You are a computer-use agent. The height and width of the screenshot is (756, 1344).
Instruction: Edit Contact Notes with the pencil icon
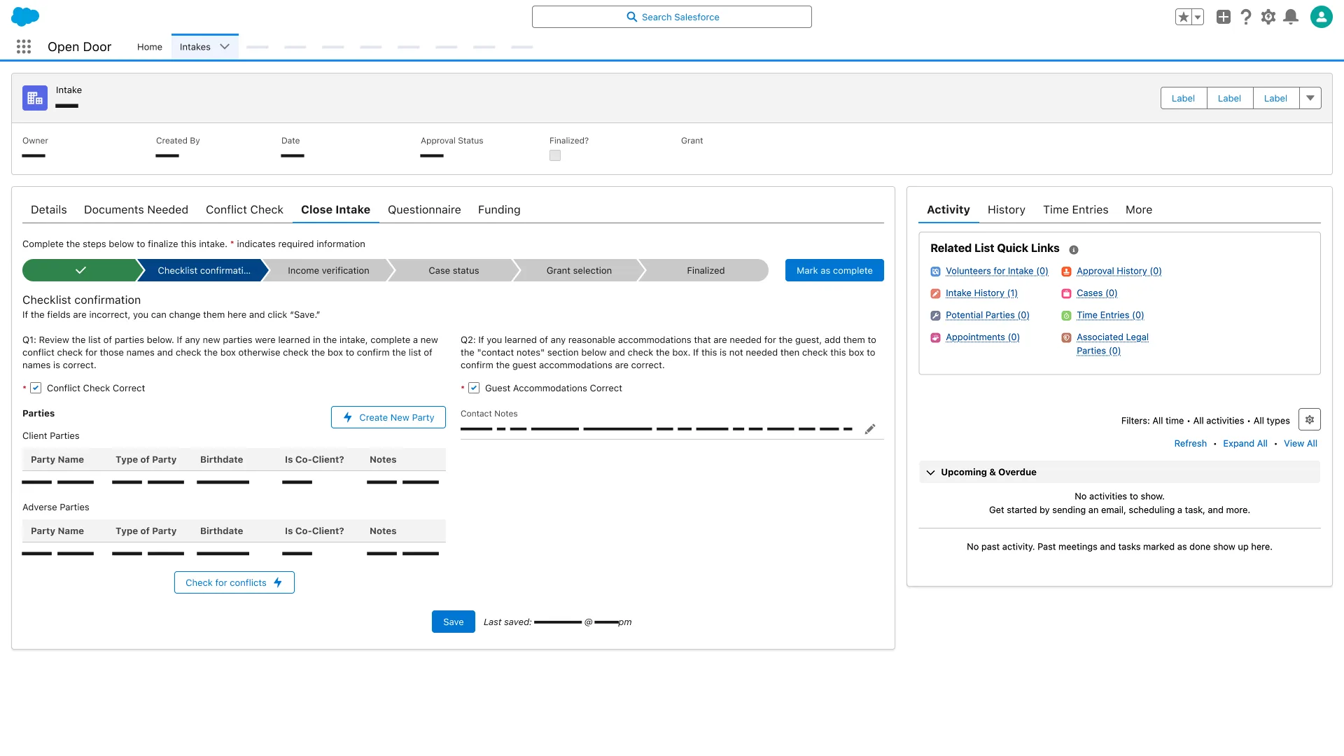click(x=870, y=429)
